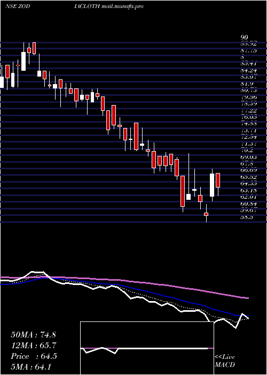Click the Price : 64.5 readout
Viewport: 267px width, 375px height.
(34, 356)
